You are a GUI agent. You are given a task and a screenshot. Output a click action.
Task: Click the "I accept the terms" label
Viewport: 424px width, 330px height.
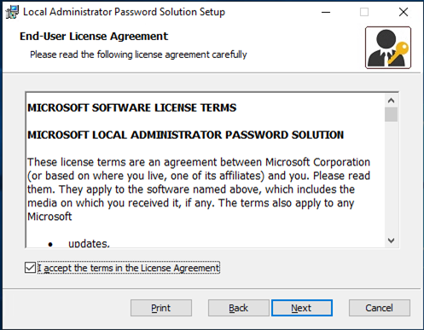click(129, 268)
